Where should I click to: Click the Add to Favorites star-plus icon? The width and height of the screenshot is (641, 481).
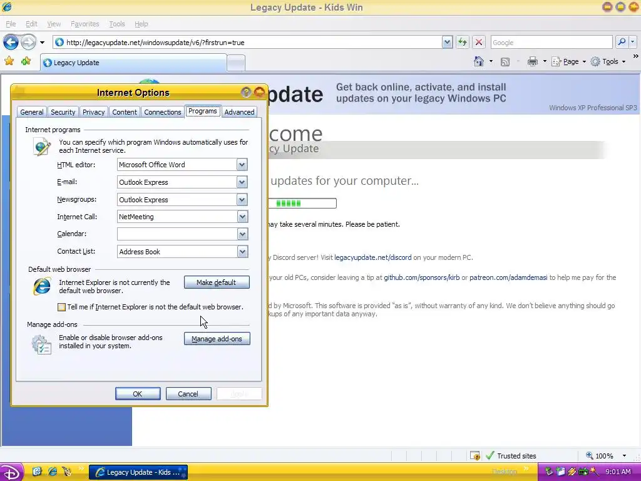click(x=26, y=61)
